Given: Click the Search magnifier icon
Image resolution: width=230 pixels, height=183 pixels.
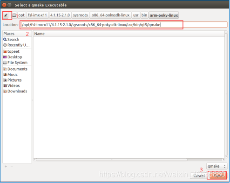Looking at the screenshot, I should click(5, 40).
